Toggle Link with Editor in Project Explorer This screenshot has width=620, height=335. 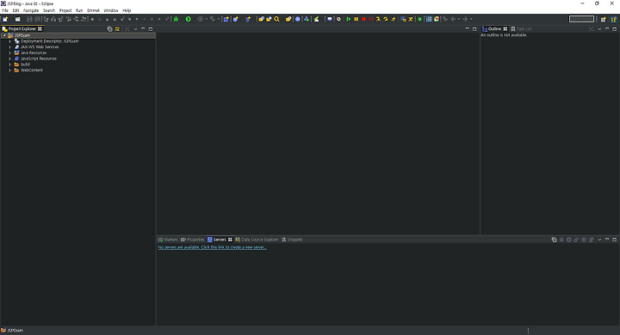click(x=117, y=29)
